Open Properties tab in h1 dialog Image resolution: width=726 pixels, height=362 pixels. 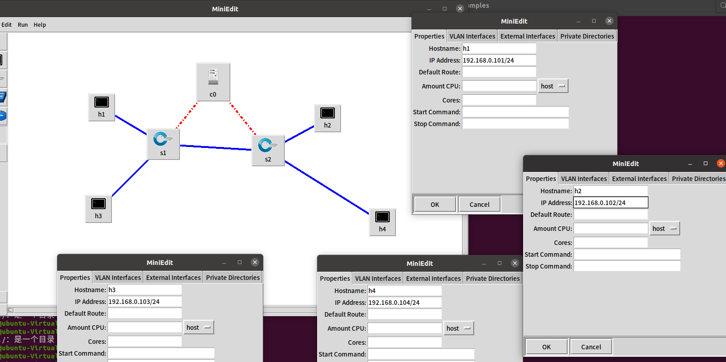pos(429,36)
